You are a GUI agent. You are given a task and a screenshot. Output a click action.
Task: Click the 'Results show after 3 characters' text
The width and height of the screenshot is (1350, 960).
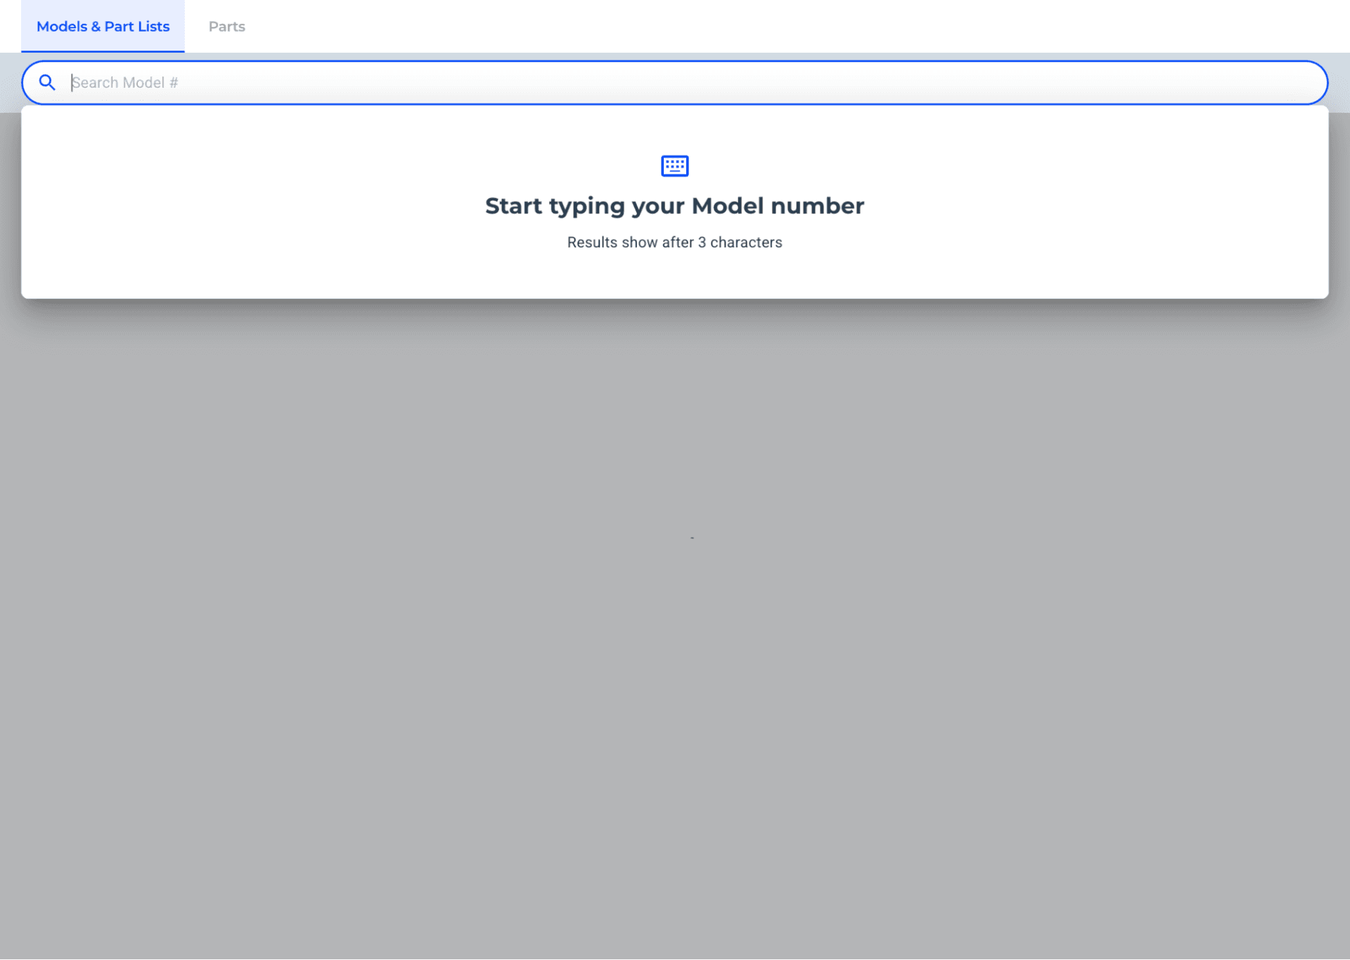tap(674, 243)
